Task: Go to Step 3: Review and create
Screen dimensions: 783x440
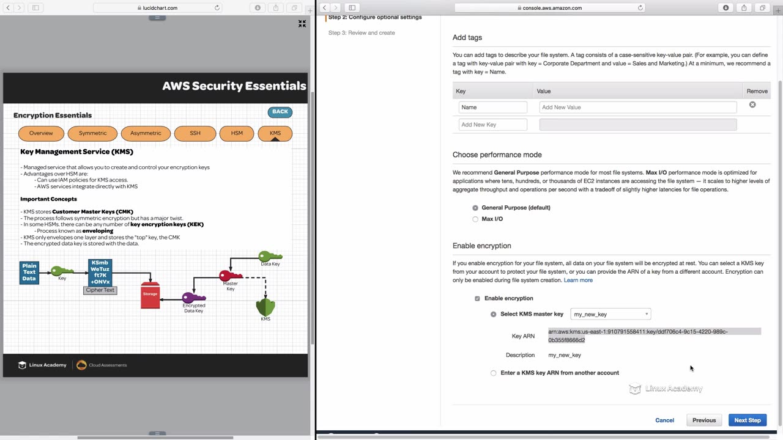Action: 362,33
